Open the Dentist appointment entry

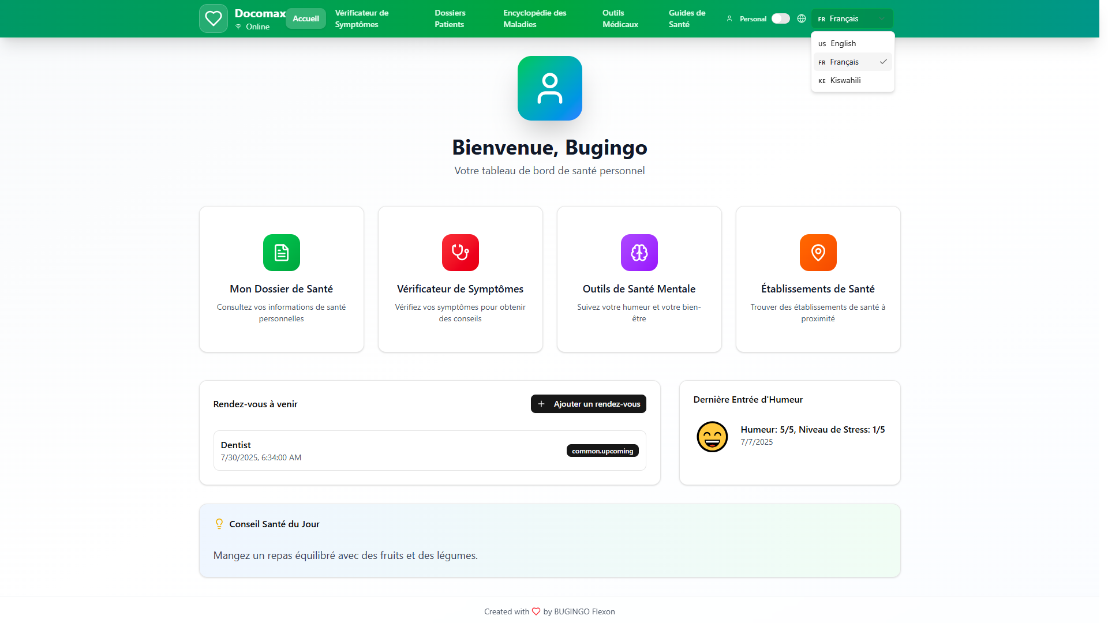point(375,451)
